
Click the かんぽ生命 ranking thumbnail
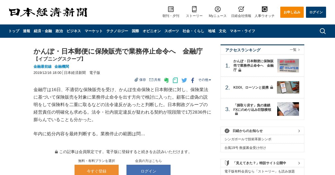tap(288, 66)
